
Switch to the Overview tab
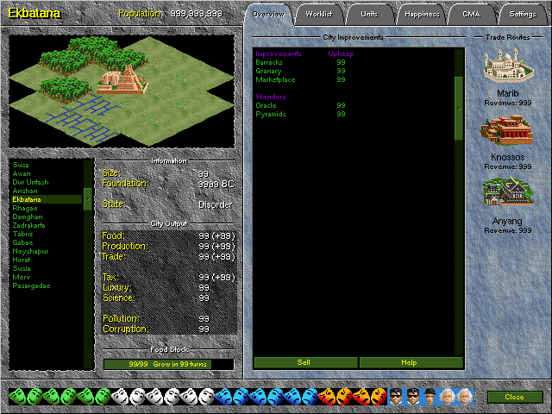tap(268, 15)
